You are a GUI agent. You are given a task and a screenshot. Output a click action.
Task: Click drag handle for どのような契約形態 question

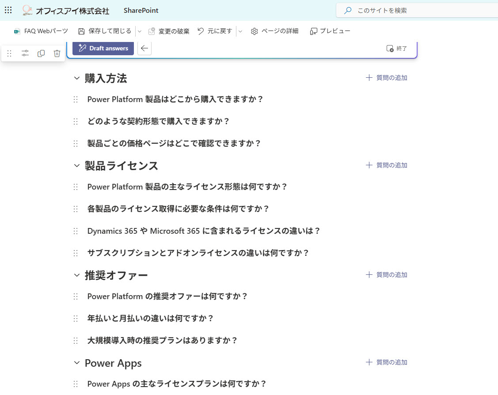(76, 122)
